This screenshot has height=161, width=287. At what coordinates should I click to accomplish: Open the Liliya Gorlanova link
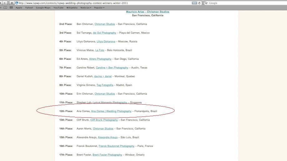(x=106, y=41)
